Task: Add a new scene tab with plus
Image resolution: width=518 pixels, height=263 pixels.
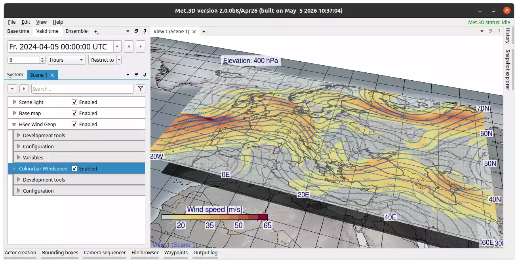Action: [62, 75]
